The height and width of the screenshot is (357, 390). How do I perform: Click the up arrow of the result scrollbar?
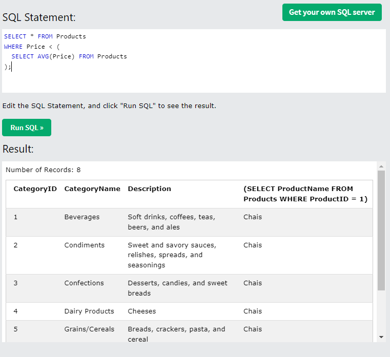click(381, 166)
